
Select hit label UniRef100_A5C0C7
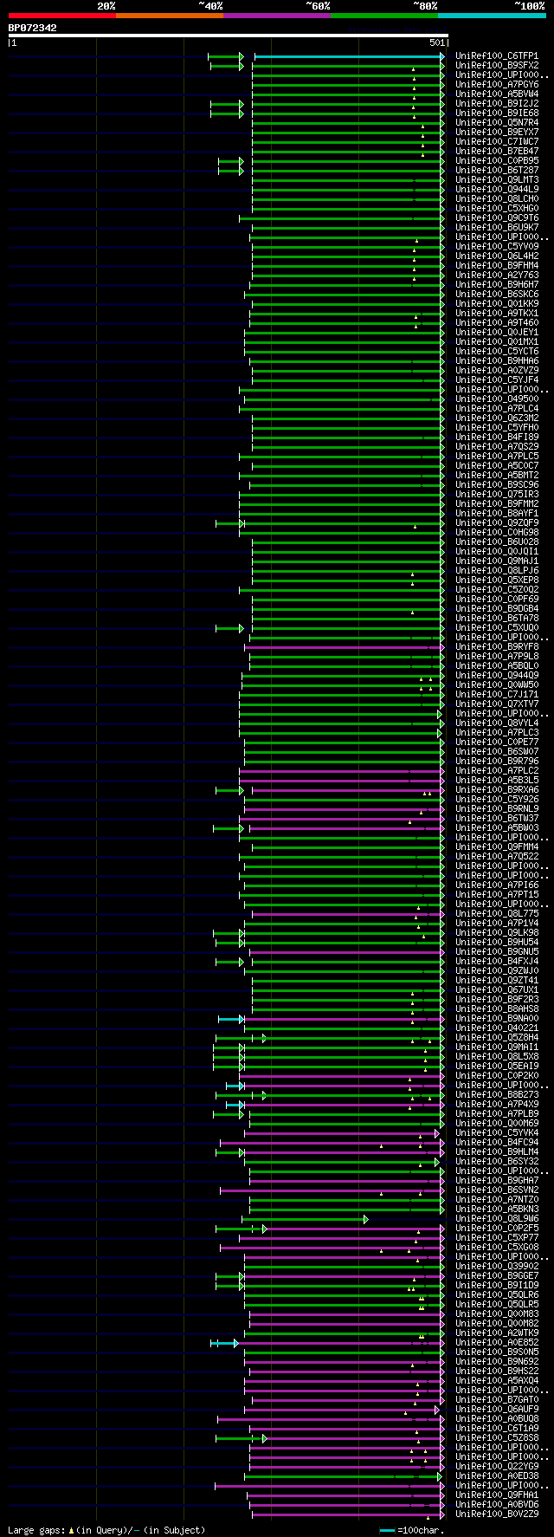pyautogui.click(x=497, y=465)
